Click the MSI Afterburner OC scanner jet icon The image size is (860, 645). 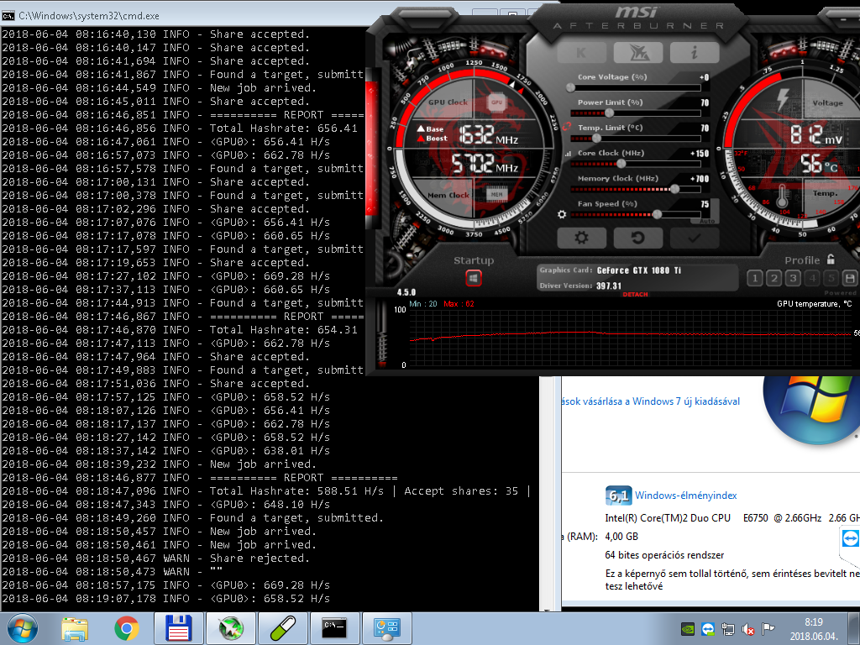(638, 53)
